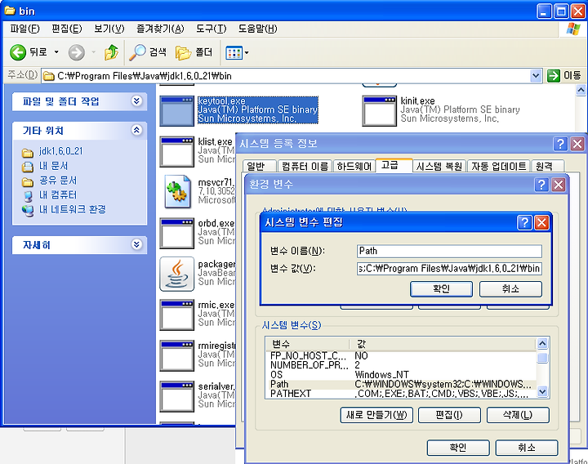The width and height of the screenshot is (588, 464).
Task: Collapse the Other Places (기타 위치) panel
Action: click(x=137, y=130)
